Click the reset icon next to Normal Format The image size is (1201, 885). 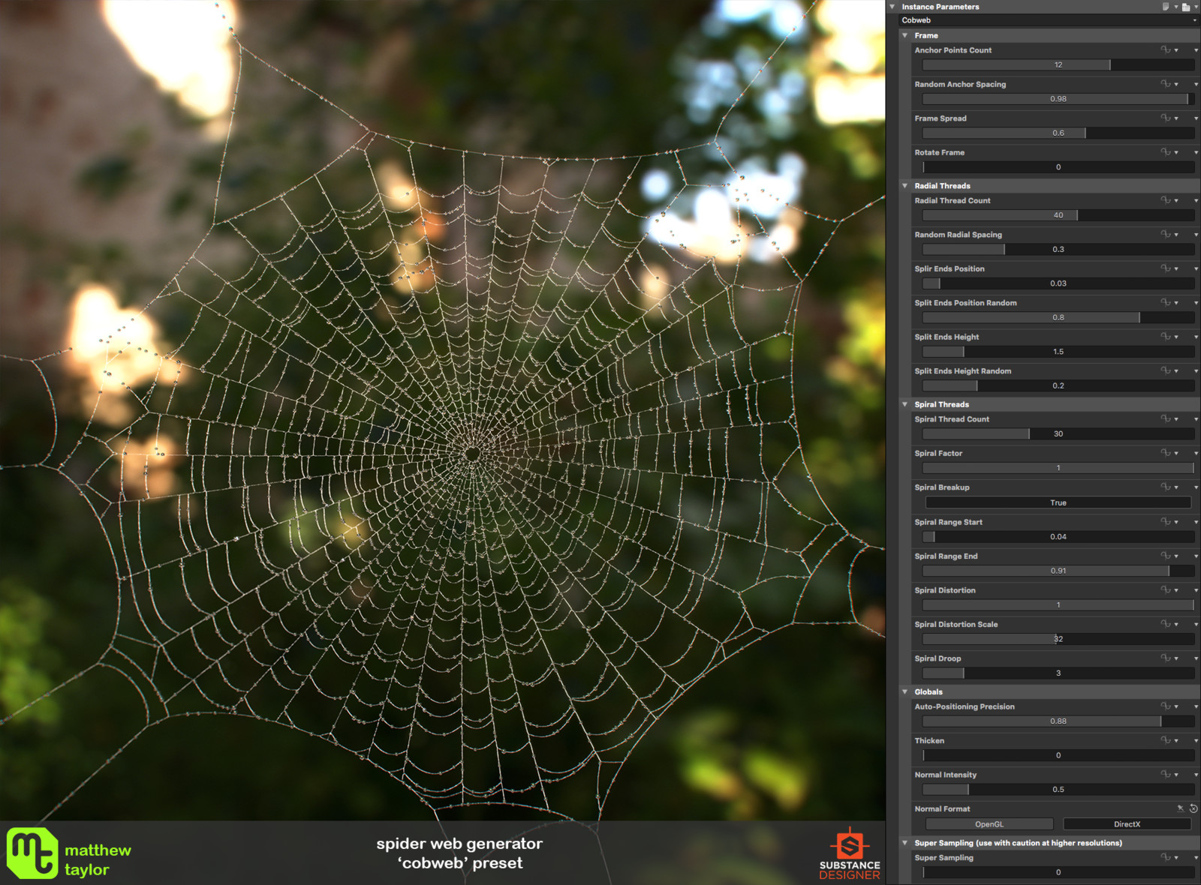pos(1193,808)
